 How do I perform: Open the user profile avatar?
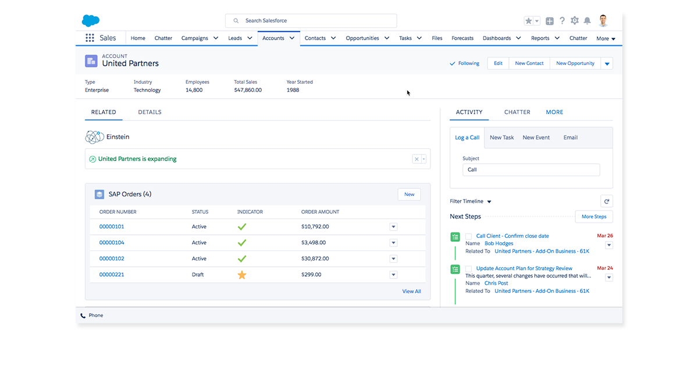(603, 21)
